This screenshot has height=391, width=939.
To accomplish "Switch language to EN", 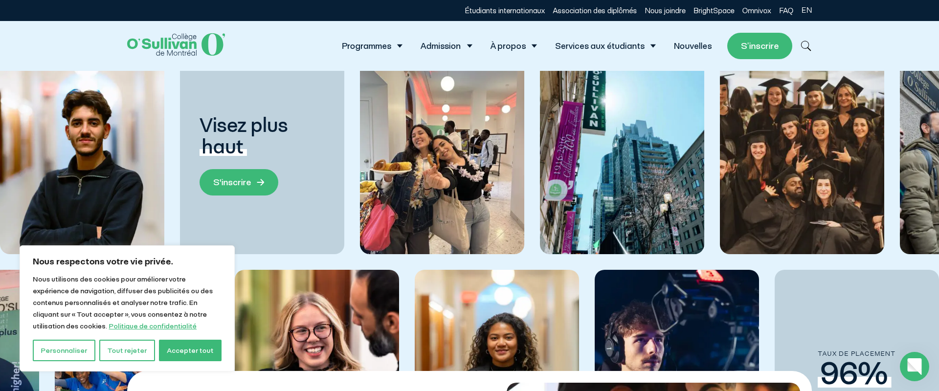I will 806,10.
